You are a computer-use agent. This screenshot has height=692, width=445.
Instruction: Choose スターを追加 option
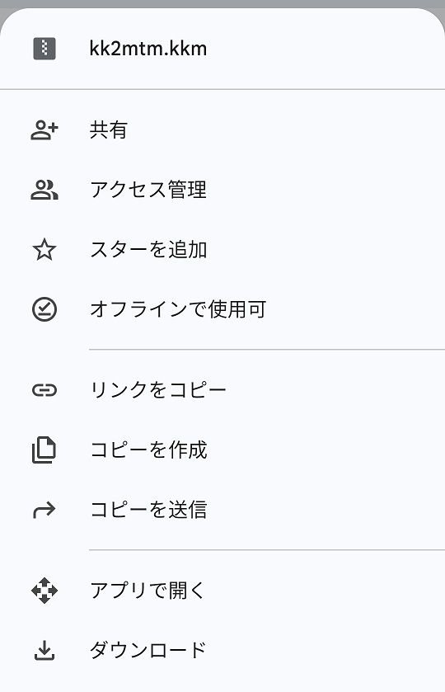click(x=222, y=250)
